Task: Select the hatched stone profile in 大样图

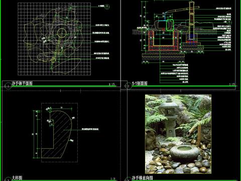Action: click(57, 134)
